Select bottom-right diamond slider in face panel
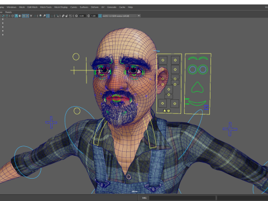 click(175, 103)
